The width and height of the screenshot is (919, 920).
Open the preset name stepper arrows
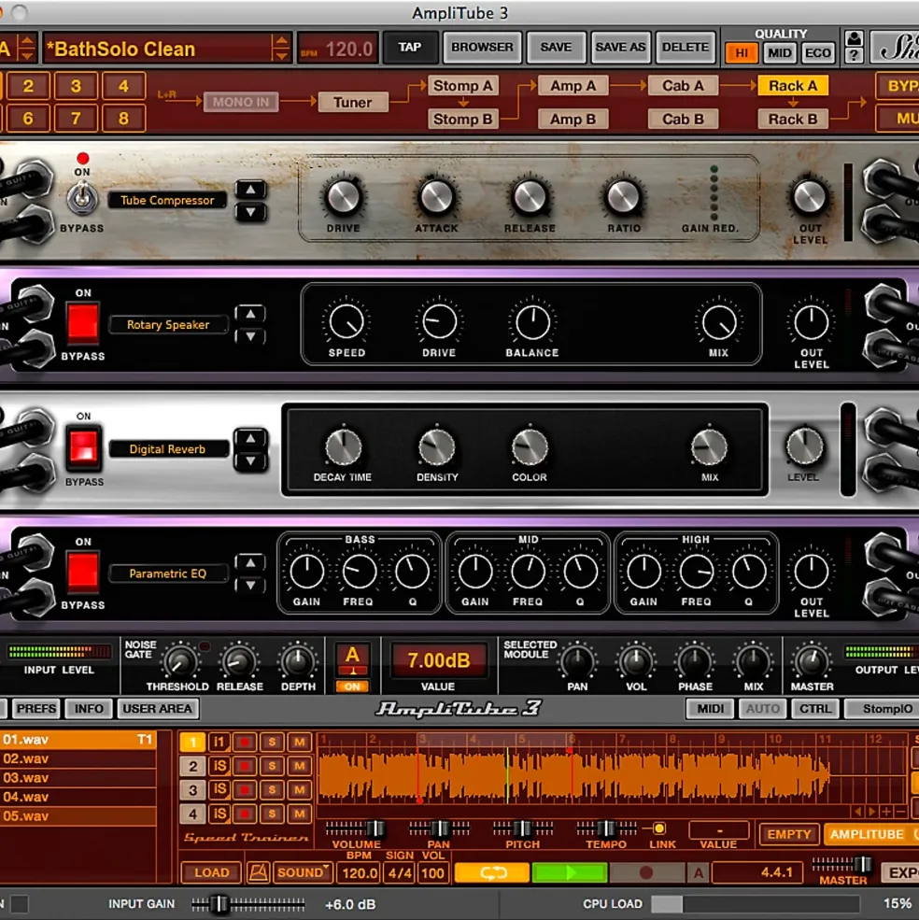[x=280, y=49]
